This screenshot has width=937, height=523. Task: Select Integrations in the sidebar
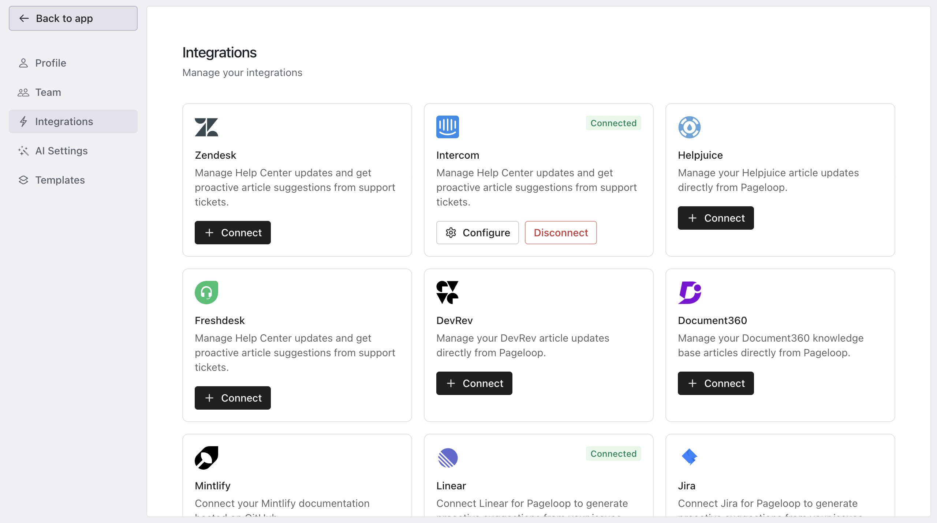pyautogui.click(x=73, y=121)
